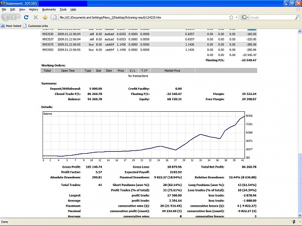This screenshot has height=226, width=302.
Task: Click the Gross Loss value 18 879.96
Action: (x=174, y=167)
